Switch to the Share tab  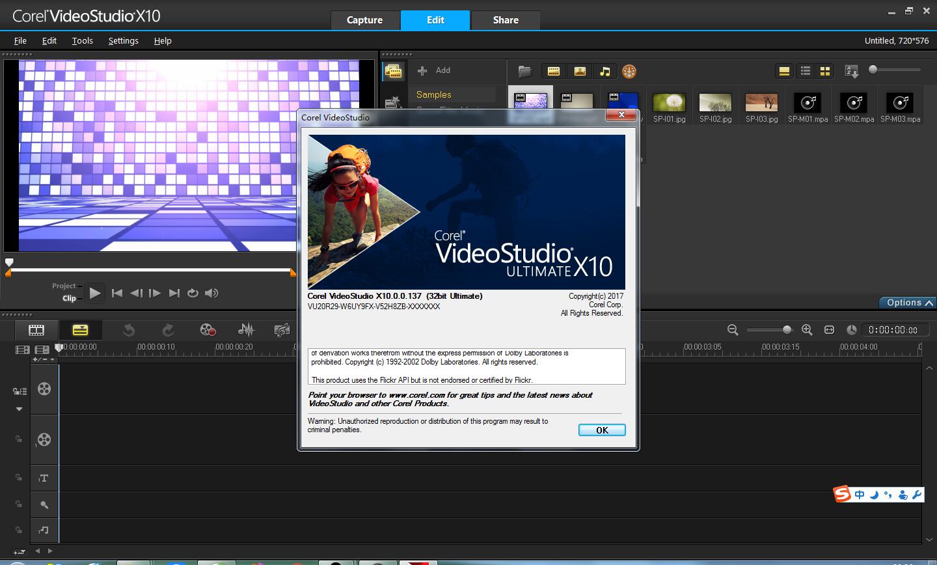[x=506, y=20]
